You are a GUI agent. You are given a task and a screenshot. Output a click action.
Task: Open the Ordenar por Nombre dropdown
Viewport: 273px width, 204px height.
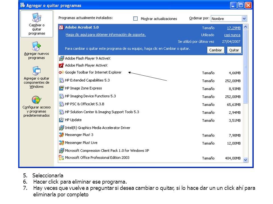tap(244, 19)
